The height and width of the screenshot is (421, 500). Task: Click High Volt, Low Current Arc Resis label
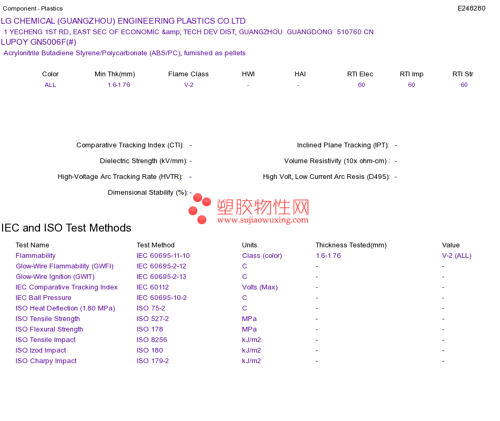326,177
